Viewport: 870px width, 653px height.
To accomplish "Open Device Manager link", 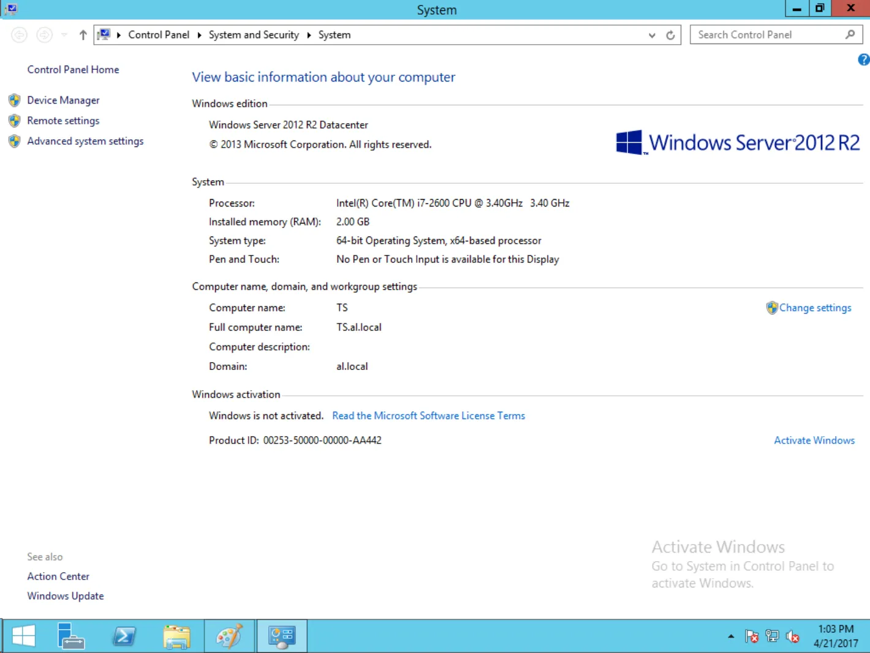I will [x=63, y=100].
